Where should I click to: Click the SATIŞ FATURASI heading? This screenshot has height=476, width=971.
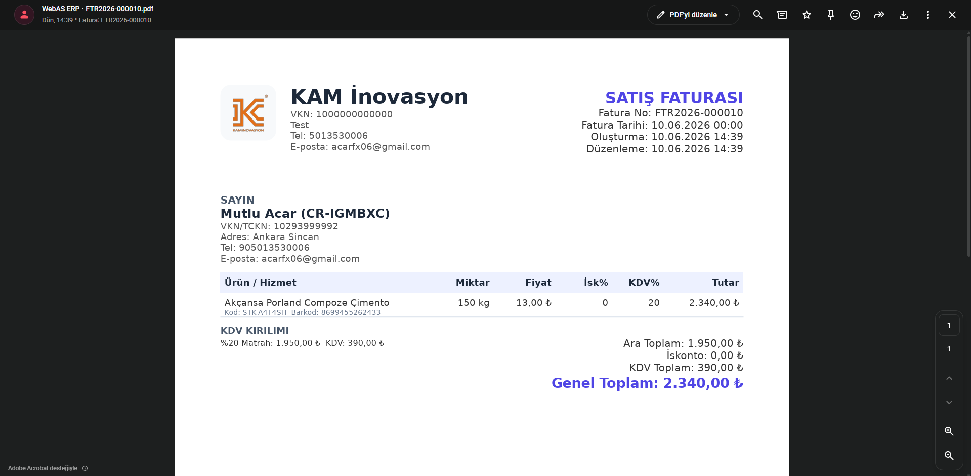(674, 97)
